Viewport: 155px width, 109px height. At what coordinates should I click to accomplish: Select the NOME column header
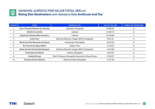click(35, 25)
